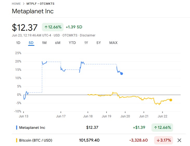190x146 pixels.
Task: Click the Jun 20 axis label
Action: click(125, 116)
